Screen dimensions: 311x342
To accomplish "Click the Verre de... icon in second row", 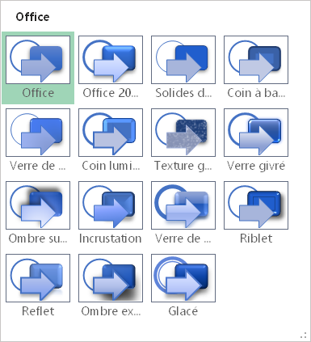I will (38, 133).
